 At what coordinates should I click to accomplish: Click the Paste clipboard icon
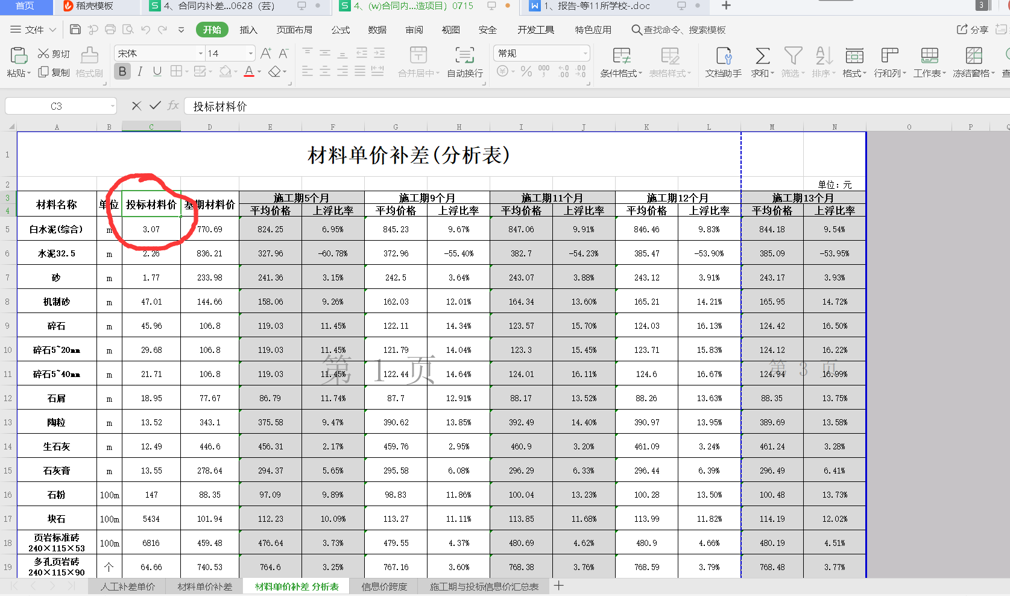pos(19,56)
